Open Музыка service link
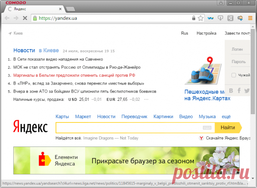The width and height of the screenshot is (257, 188). click(207, 117)
